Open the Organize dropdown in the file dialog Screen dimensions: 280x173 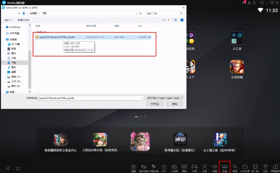click(x=8, y=20)
